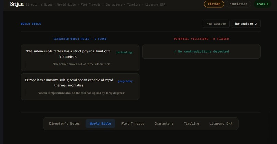Click the New passage button
The width and height of the screenshot is (277, 144).
point(216,24)
